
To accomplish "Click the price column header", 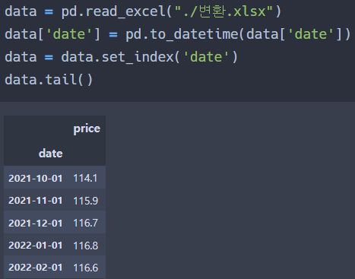I will click(87, 128).
